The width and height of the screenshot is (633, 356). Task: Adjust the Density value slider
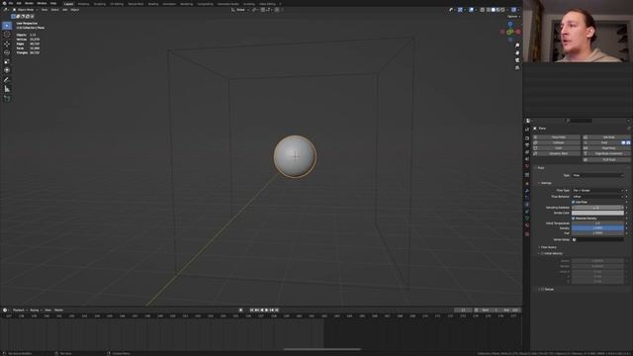click(x=597, y=228)
